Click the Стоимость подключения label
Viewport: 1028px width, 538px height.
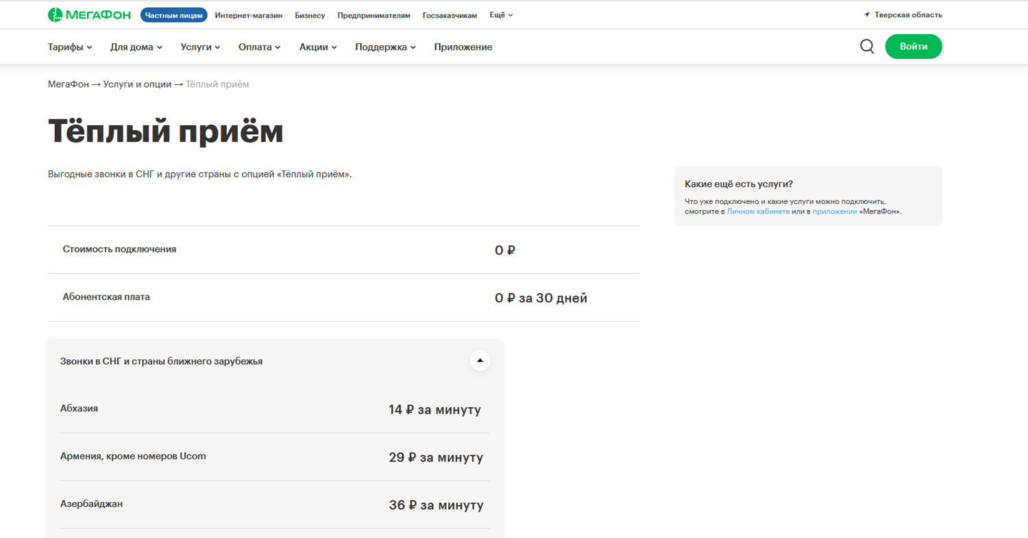[119, 249]
